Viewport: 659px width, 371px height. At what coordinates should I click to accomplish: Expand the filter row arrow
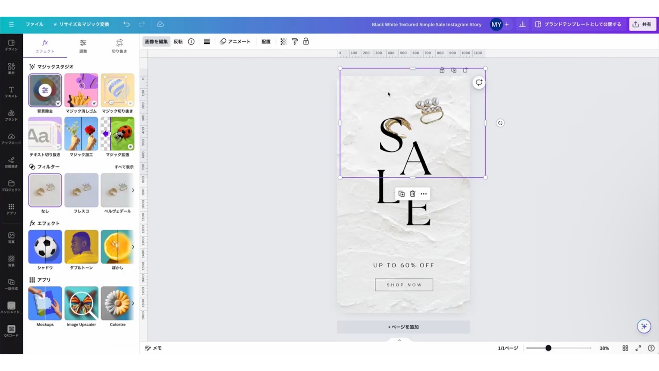(133, 190)
